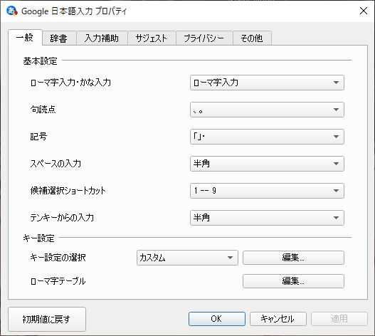Click 編集 button for key settings
This screenshot has height=336, width=375.
point(293,258)
